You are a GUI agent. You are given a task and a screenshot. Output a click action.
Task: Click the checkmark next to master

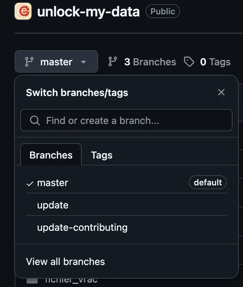pos(30,183)
